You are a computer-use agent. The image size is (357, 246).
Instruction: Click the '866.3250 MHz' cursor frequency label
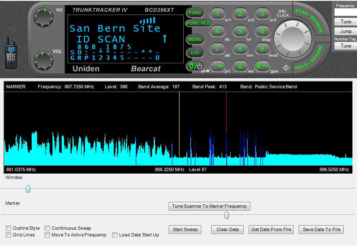[x=170, y=169]
